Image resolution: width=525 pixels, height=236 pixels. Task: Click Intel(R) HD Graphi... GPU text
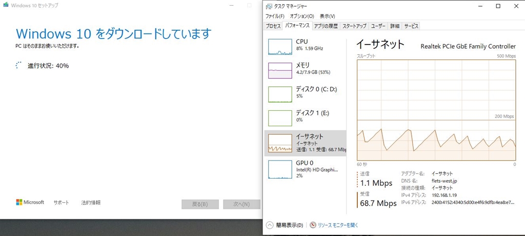(317, 170)
